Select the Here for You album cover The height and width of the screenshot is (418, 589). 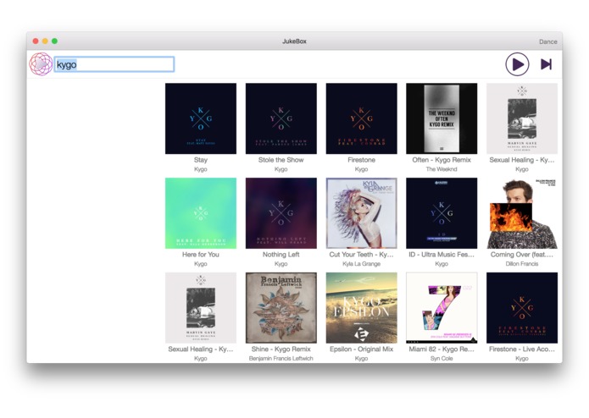[x=201, y=213]
